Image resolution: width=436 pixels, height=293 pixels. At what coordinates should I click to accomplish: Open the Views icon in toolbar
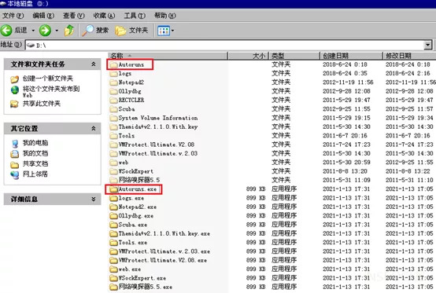164,31
